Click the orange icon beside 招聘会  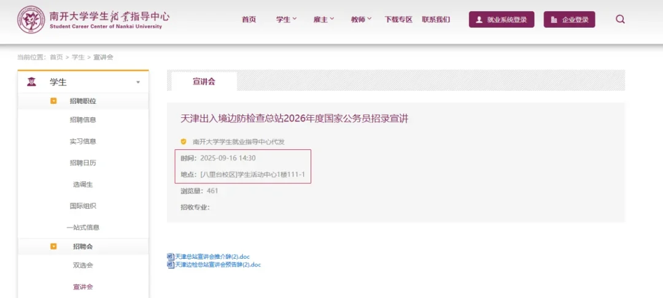(x=53, y=246)
